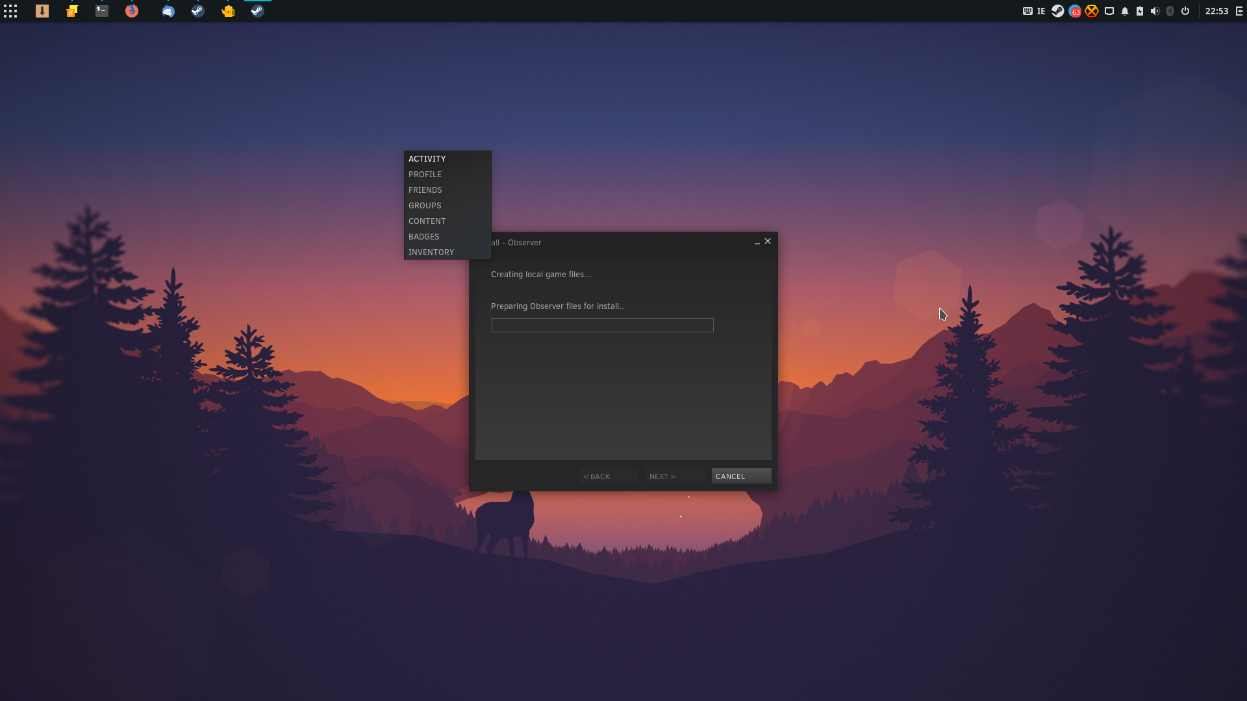Open BADGES menu entry
This screenshot has width=1247, height=701.
pos(447,237)
